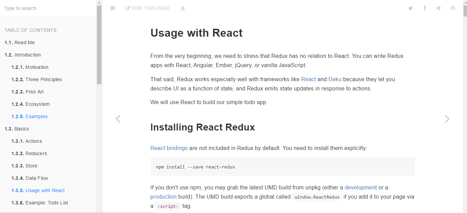Open the 'production' build link
467x213 pixels.
pos(163,197)
